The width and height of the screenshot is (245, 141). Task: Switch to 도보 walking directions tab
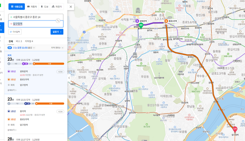coord(44,7)
